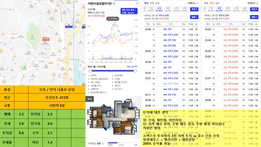Viewport: 261px width, 147px height.
Task: Click the green park area label on map
Action: coord(32,38)
